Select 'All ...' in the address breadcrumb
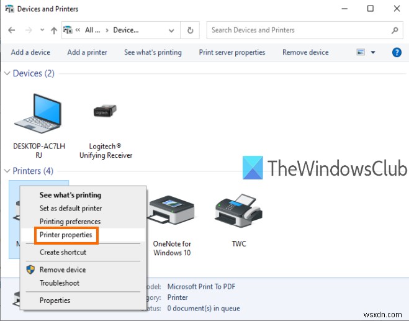Screen dimensions: 409x321 point(92,30)
